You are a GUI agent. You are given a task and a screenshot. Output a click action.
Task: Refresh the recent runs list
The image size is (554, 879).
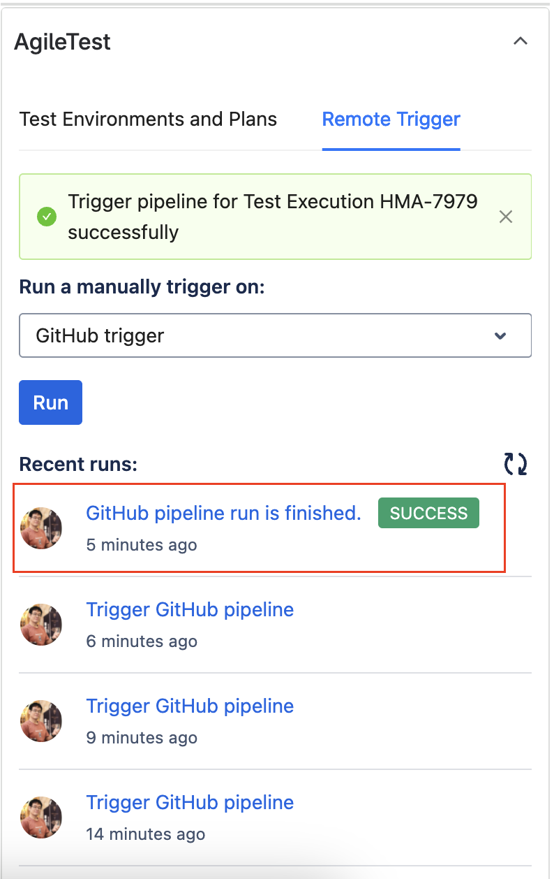[516, 464]
